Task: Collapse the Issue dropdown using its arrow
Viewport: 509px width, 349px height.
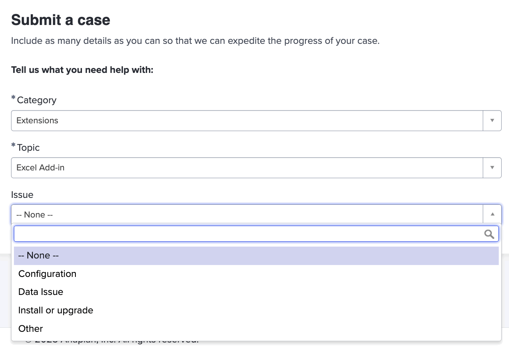Action: point(492,214)
